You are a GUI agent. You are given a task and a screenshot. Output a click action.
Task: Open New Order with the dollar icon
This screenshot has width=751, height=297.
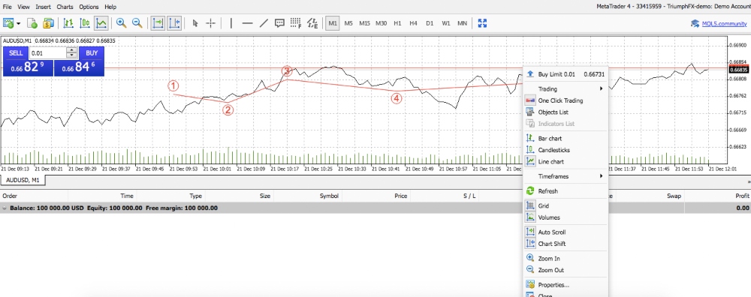tap(48, 23)
